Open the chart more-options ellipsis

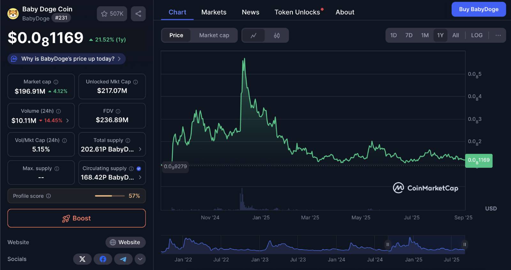click(x=498, y=35)
